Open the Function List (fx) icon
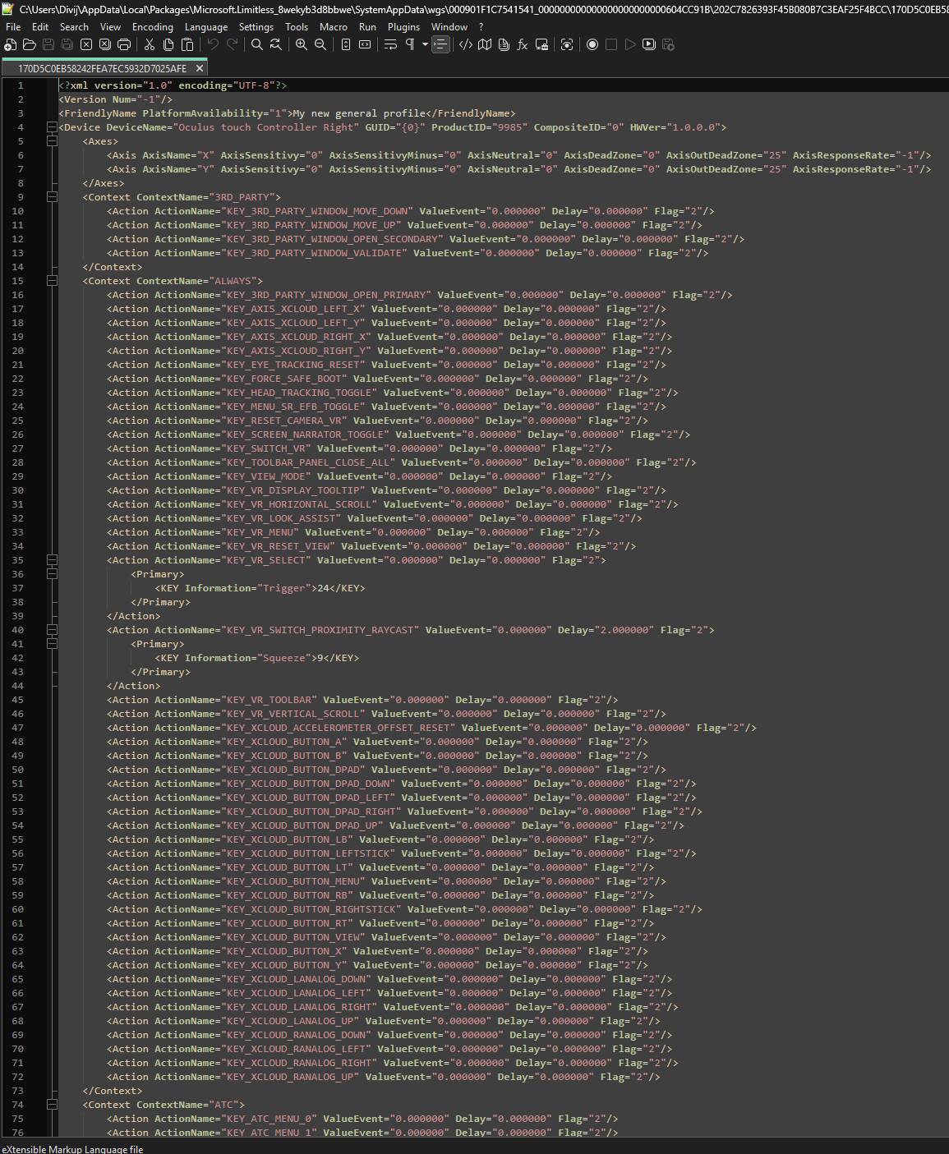The image size is (949, 1154). coord(522,44)
